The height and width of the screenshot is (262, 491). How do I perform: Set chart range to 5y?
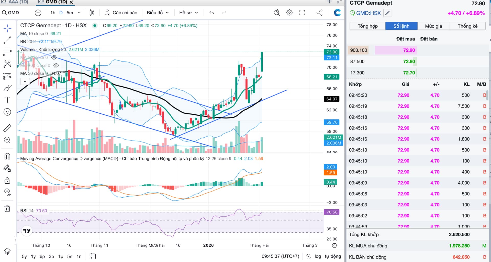(x=24, y=256)
